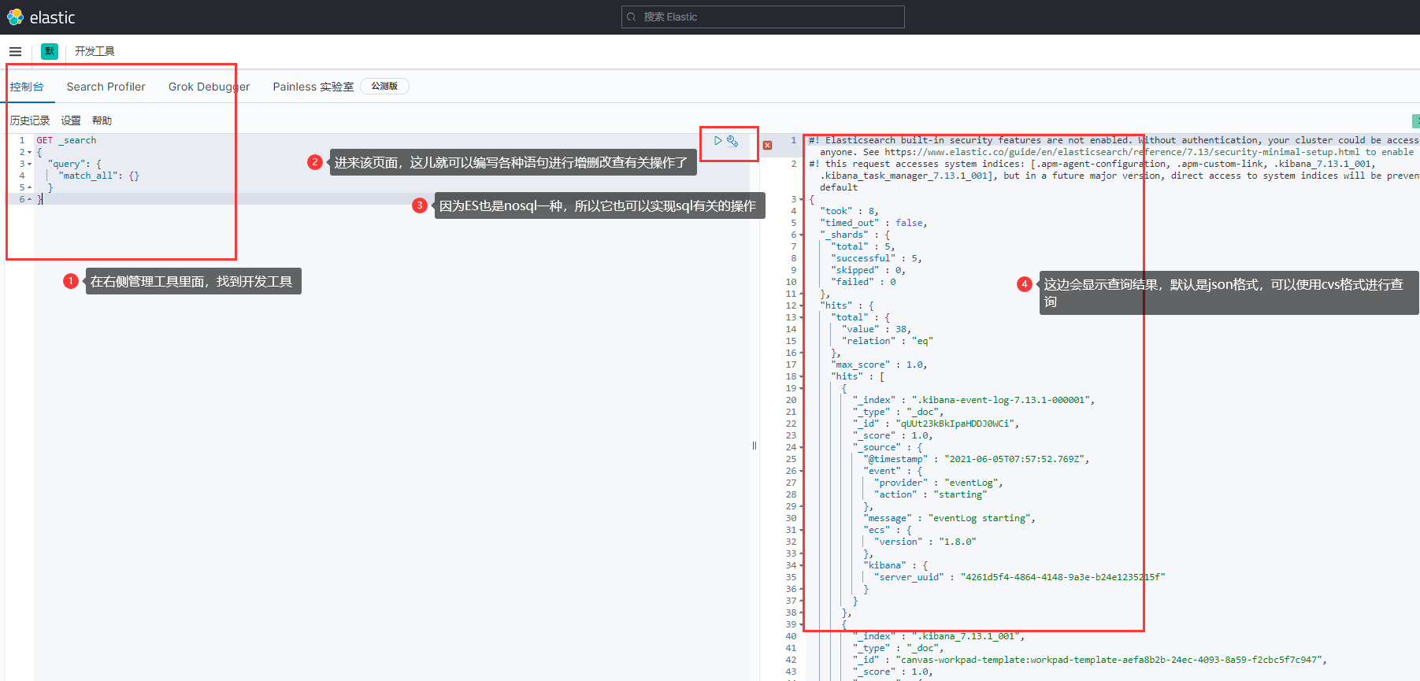
Task: Collapse the event block at output line 26
Action: tap(802, 472)
